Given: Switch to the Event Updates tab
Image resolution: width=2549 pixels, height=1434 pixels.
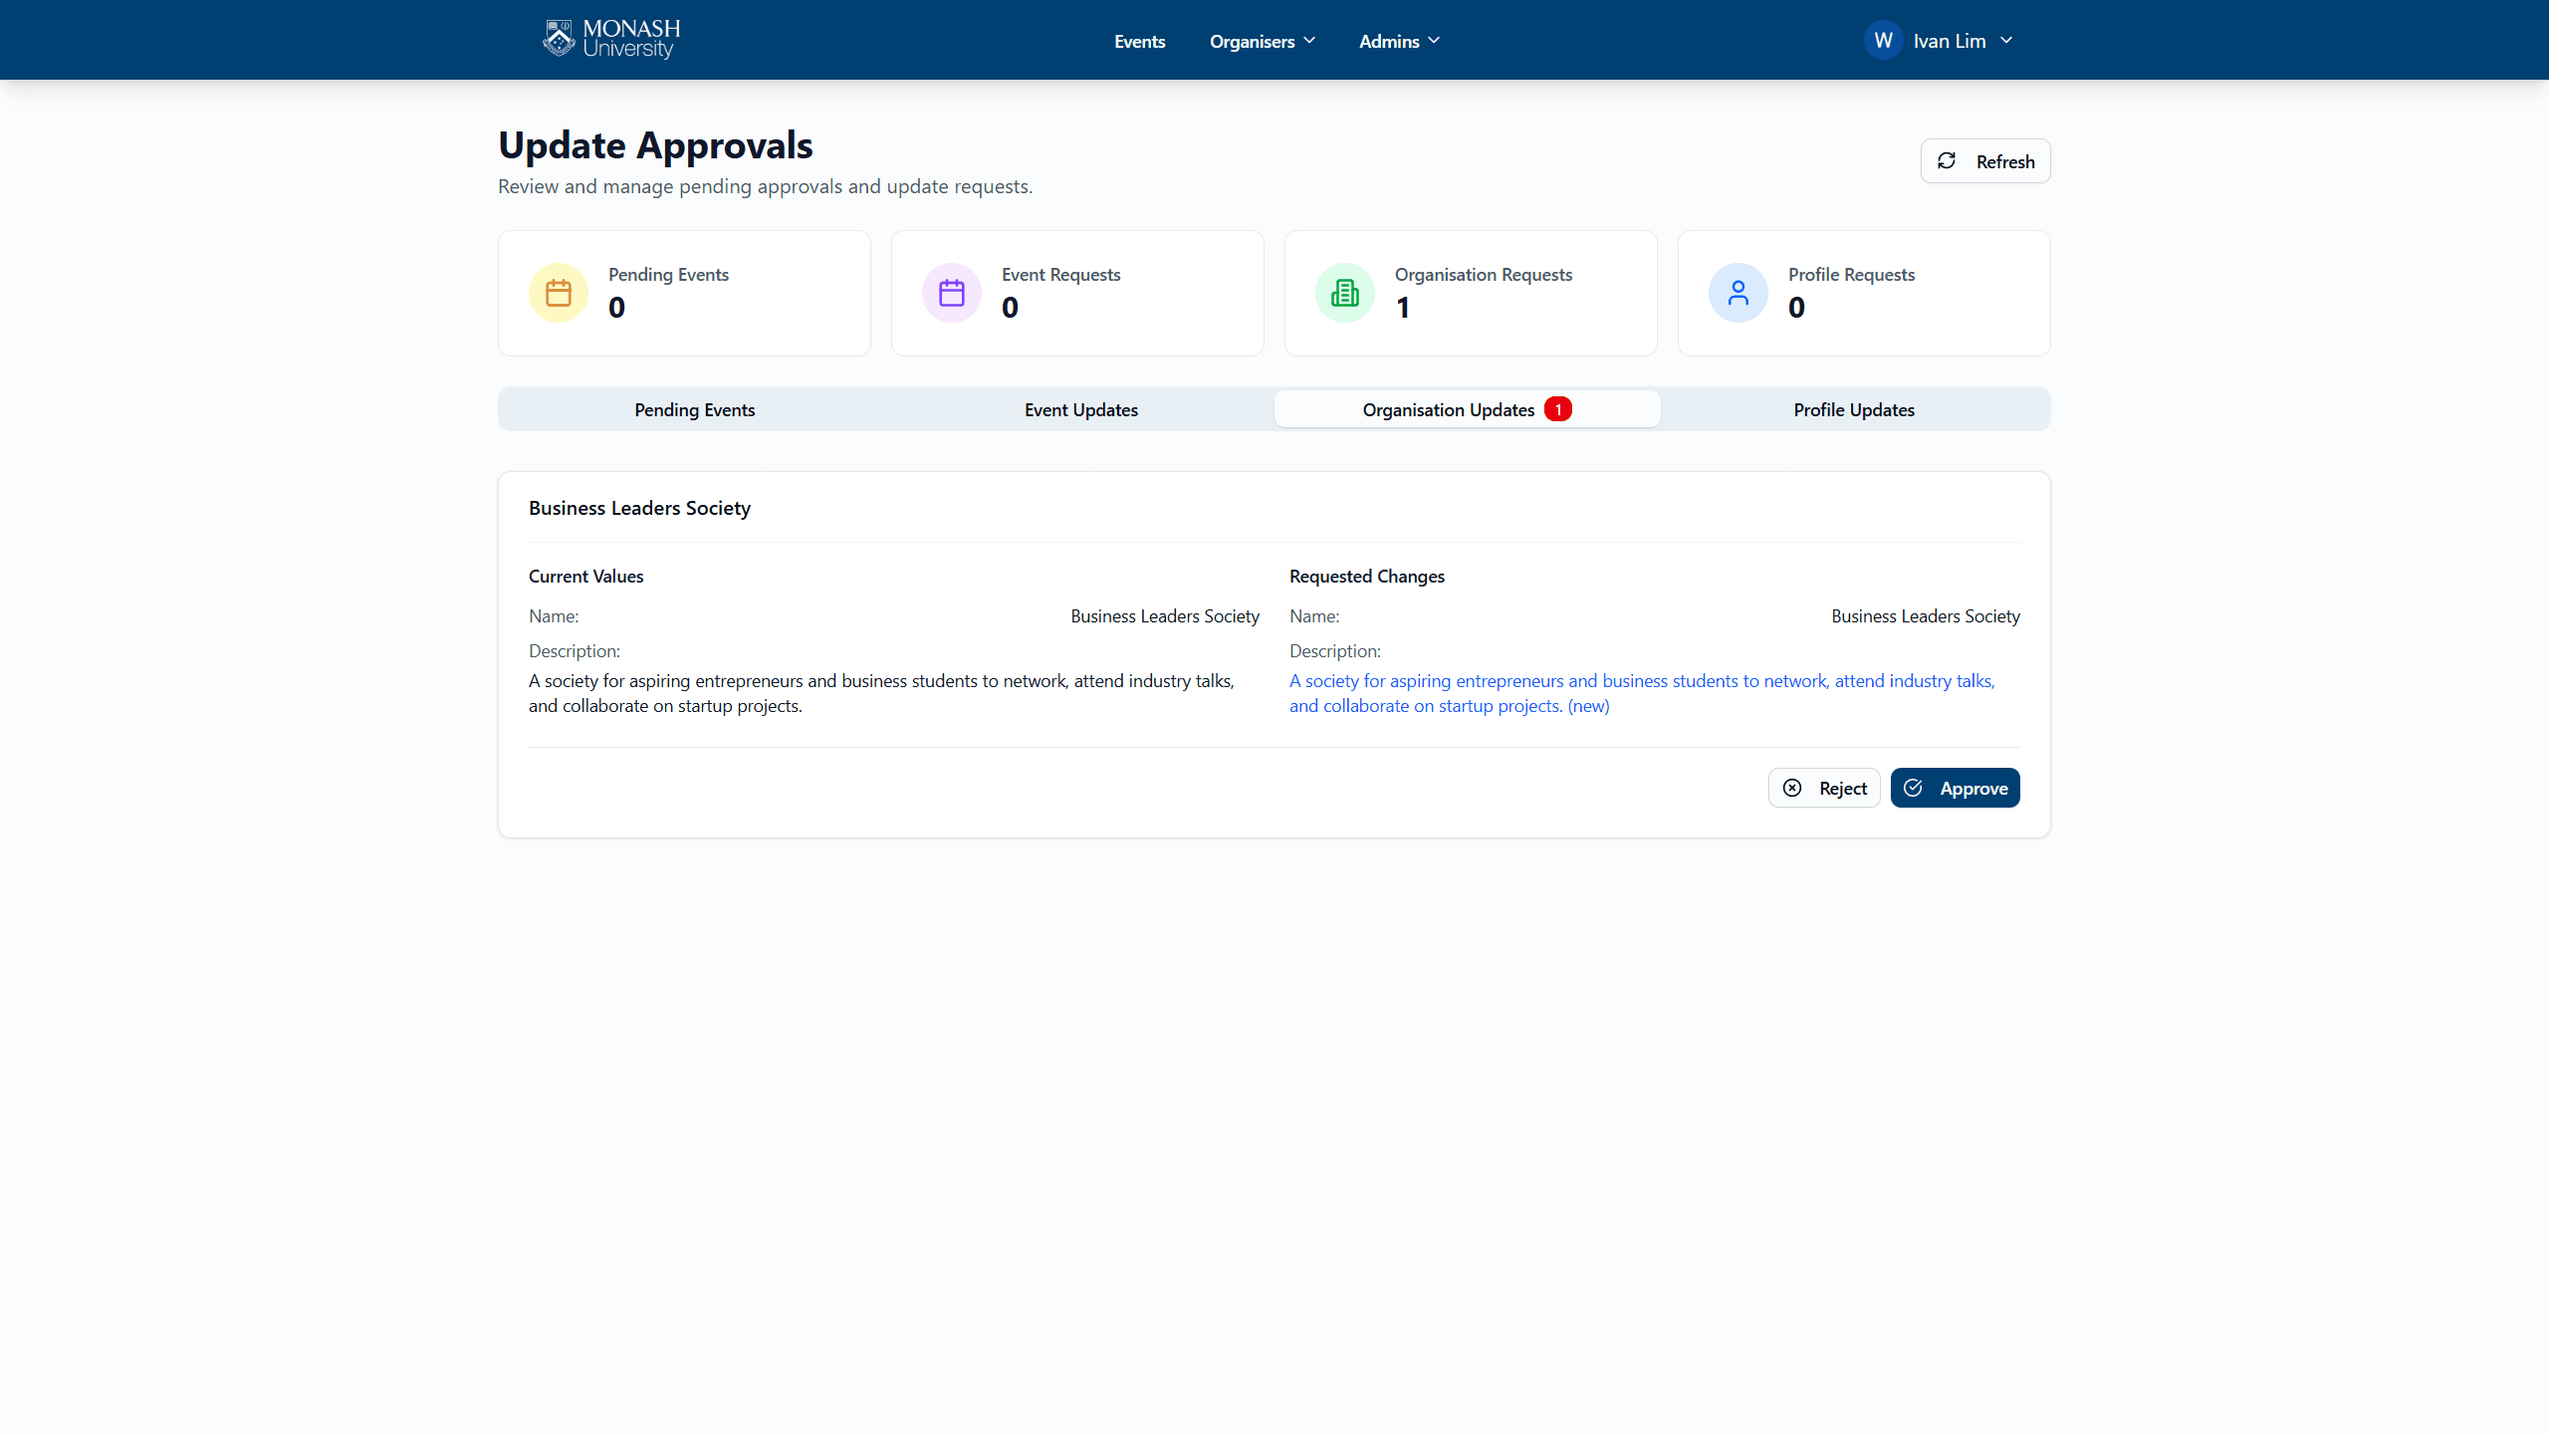Looking at the screenshot, I should 1080,409.
